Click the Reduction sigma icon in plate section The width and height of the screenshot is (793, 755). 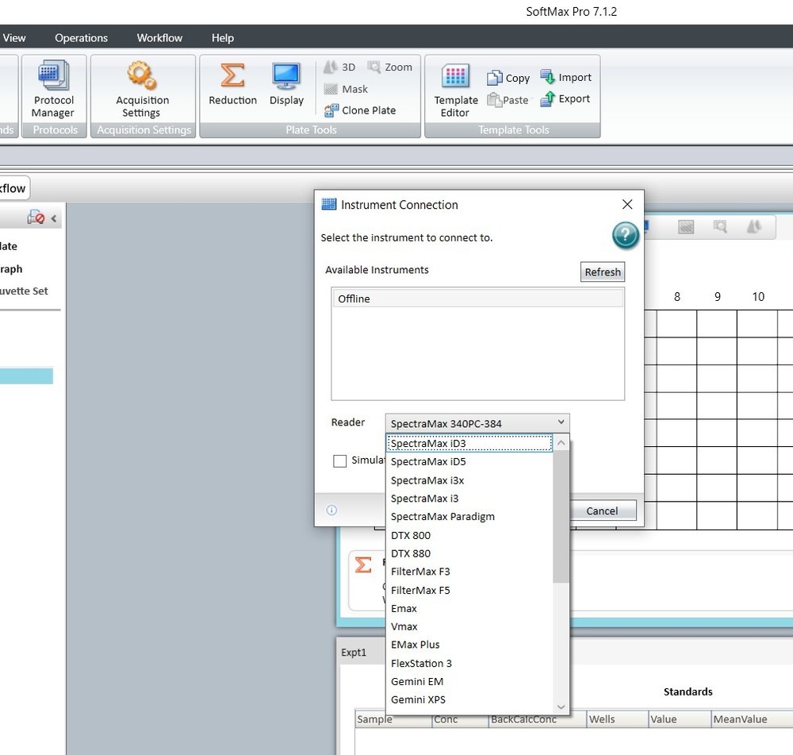tap(363, 564)
